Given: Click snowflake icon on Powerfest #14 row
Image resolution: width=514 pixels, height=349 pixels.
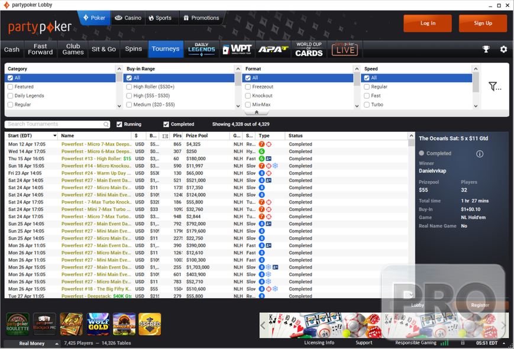Looking at the screenshot, I should (x=276, y=166).
